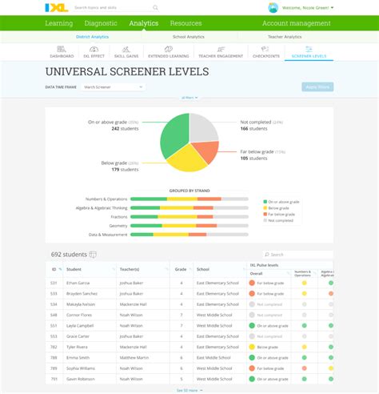379x394 pixels.
Task: Click the IXL logo
Action: 57,7
